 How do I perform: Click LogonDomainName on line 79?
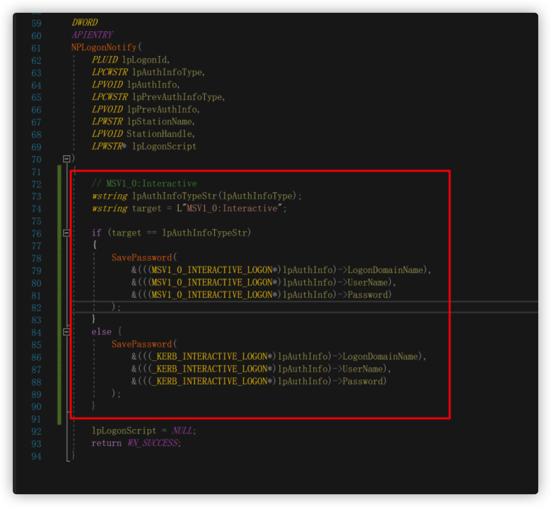coord(385,270)
